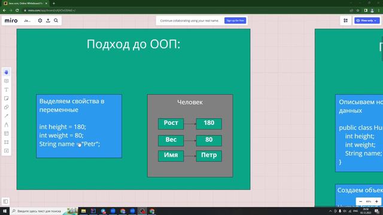Screen dimensions: 383x215
Task: Close the Online Whiteboard browser tab
Action: [x=46, y=4]
